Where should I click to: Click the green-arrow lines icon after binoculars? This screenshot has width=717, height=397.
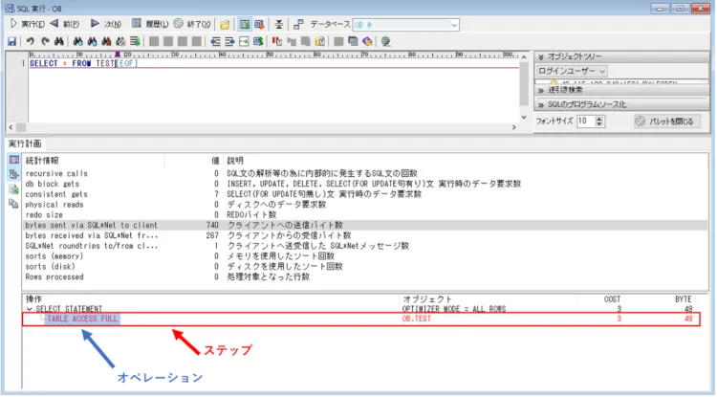tap(135, 42)
